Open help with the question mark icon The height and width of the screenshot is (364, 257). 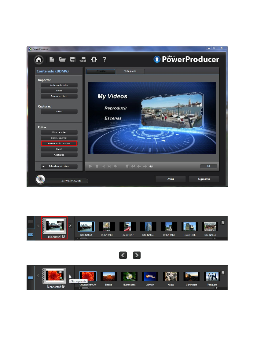pos(104,60)
